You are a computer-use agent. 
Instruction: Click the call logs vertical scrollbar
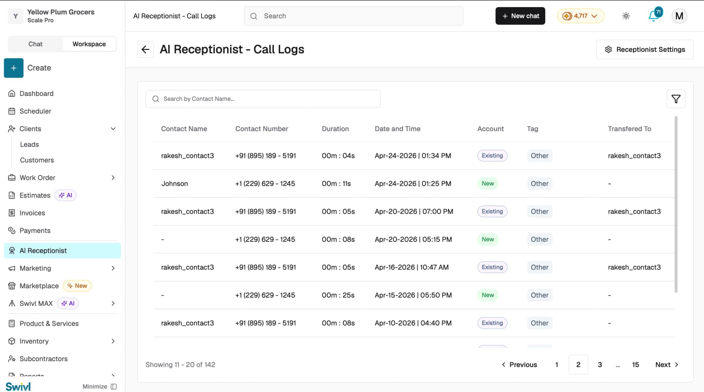point(676,204)
